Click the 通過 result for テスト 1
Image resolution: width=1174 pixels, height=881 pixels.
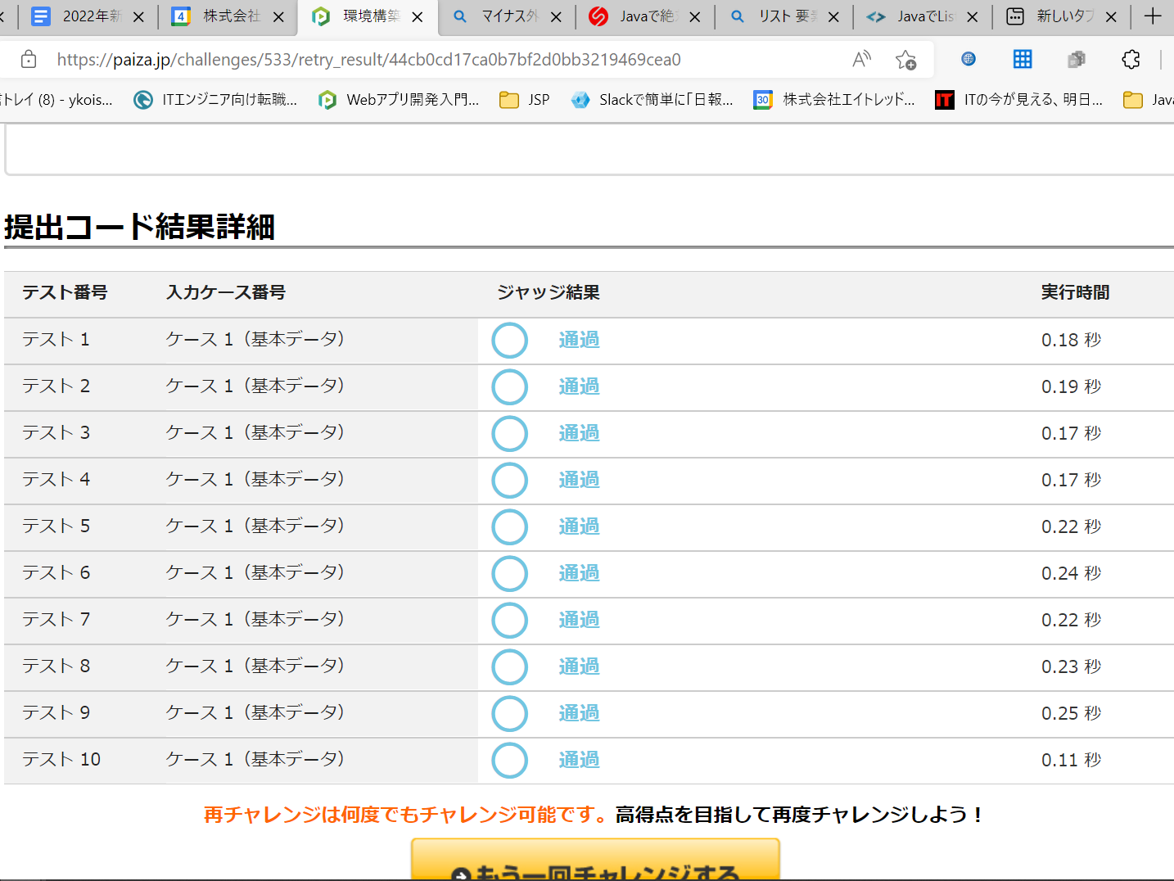[x=579, y=340]
